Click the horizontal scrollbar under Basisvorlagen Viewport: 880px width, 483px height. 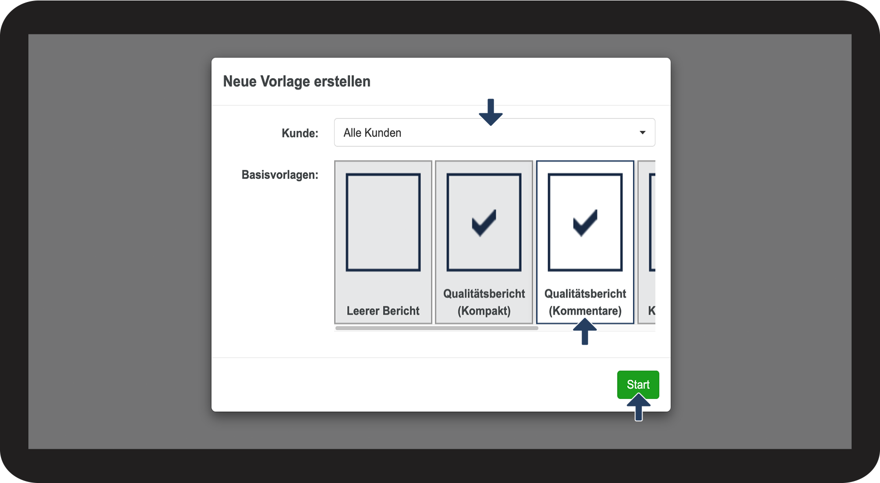pos(437,328)
